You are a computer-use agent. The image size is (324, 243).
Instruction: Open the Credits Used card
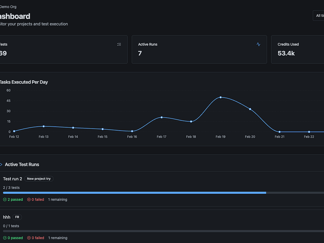[297, 50]
